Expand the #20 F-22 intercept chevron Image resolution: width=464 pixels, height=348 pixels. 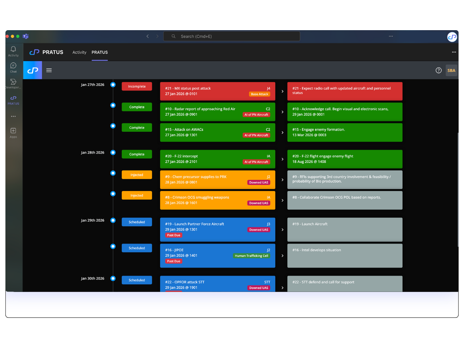tap(282, 159)
